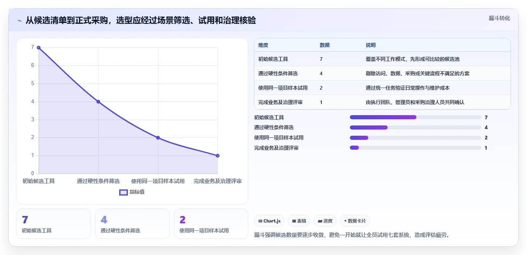Click the Chart.js chip
The width and height of the screenshot is (527, 255).
coord(269,221)
